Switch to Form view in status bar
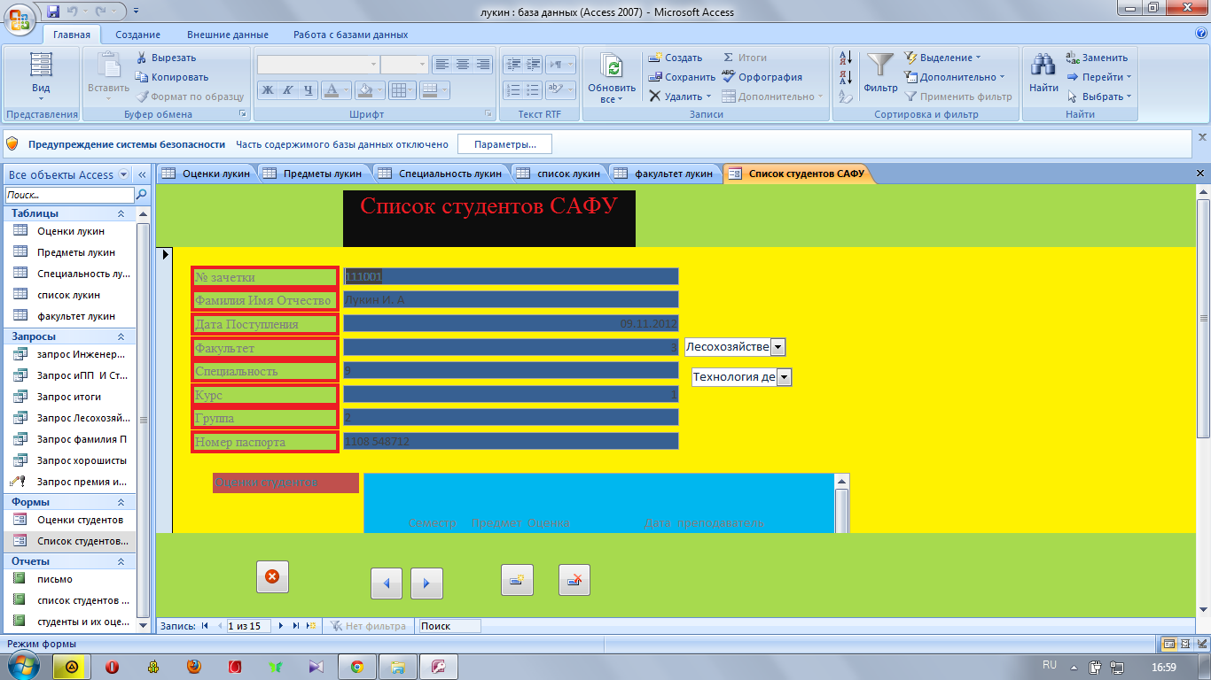1211x680 pixels. click(1169, 644)
